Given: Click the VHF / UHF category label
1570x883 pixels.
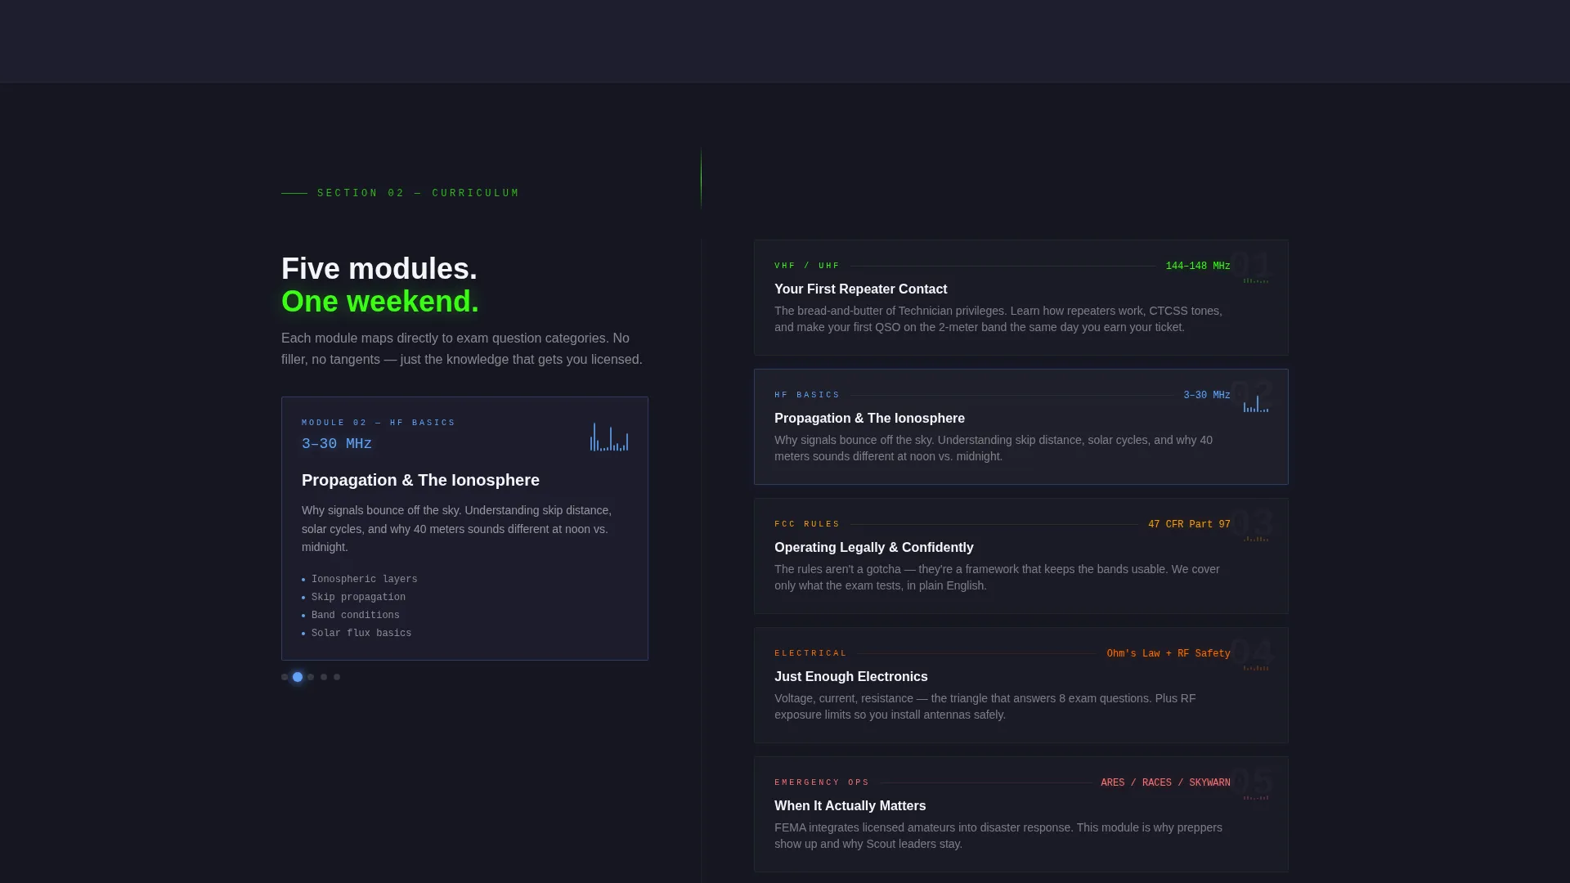Looking at the screenshot, I should [807, 266].
